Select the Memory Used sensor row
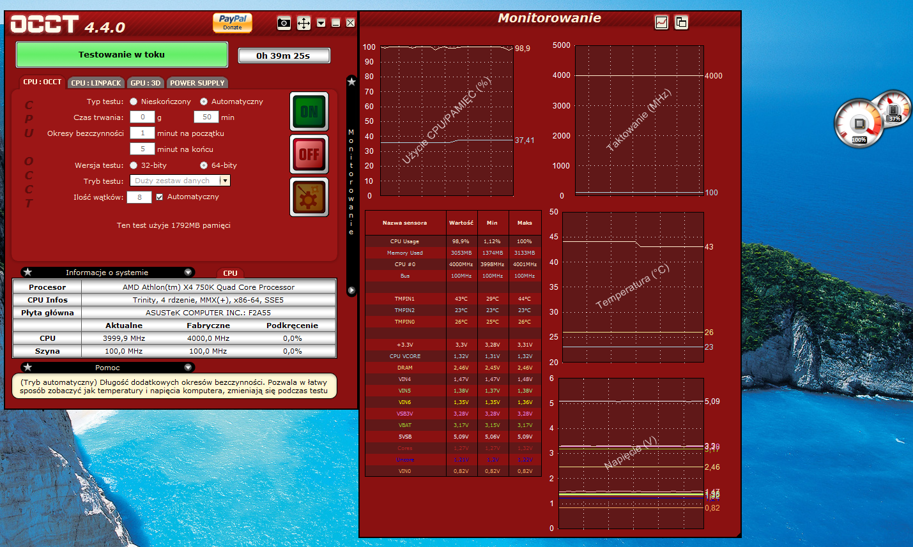Image resolution: width=913 pixels, height=547 pixels. [x=453, y=253]
